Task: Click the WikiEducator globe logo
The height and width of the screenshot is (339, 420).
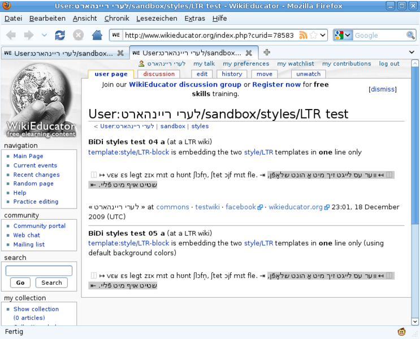Action: click(41, 99)
